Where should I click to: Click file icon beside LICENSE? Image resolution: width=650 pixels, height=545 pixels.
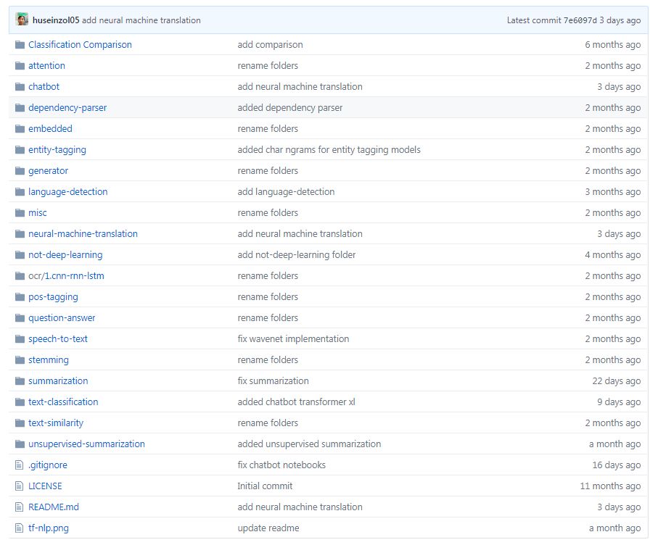coord(19,486)
